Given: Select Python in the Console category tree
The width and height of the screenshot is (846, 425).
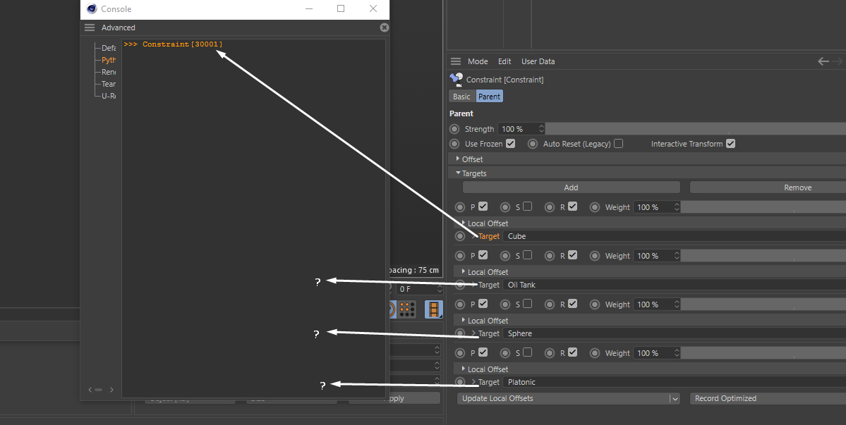Looking at the screenshot, I should (x=109, y=60).
